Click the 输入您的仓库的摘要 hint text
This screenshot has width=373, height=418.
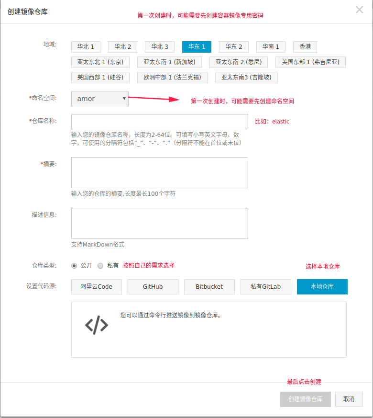click(x=123, y=193)
